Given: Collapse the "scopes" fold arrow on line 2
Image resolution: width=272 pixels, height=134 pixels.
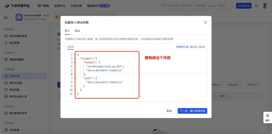Looking at the screenshot, I should tap(75, 59).
